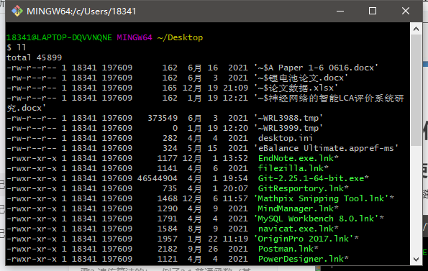
Task: Click timestamp 21:09 in the listing
Action: coord(235,88)
